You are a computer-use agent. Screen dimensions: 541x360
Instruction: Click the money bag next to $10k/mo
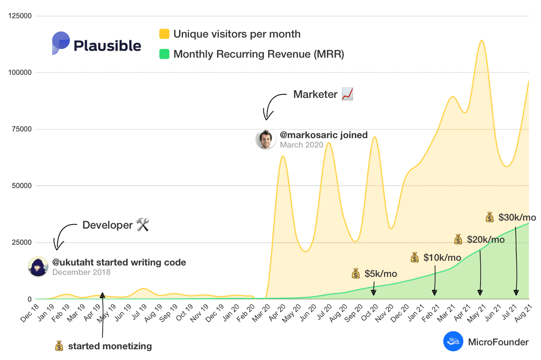pyautogui.click(x=414, y=257)
